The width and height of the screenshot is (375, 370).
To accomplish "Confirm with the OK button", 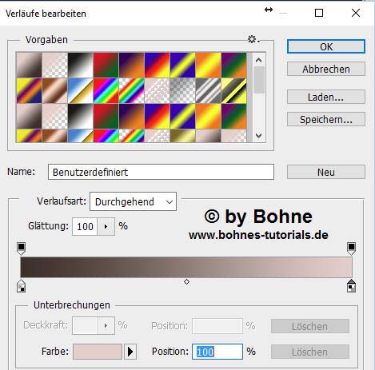I will 326,46.
